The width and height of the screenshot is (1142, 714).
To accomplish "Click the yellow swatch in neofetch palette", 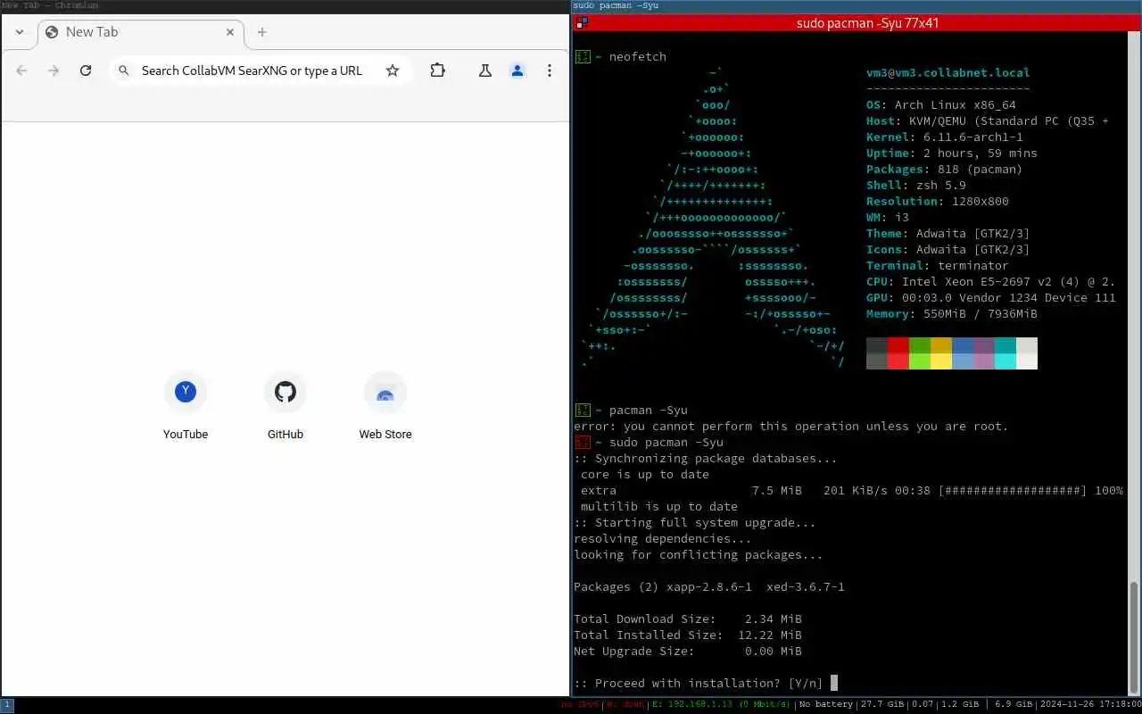I will [x=941, y=353].
